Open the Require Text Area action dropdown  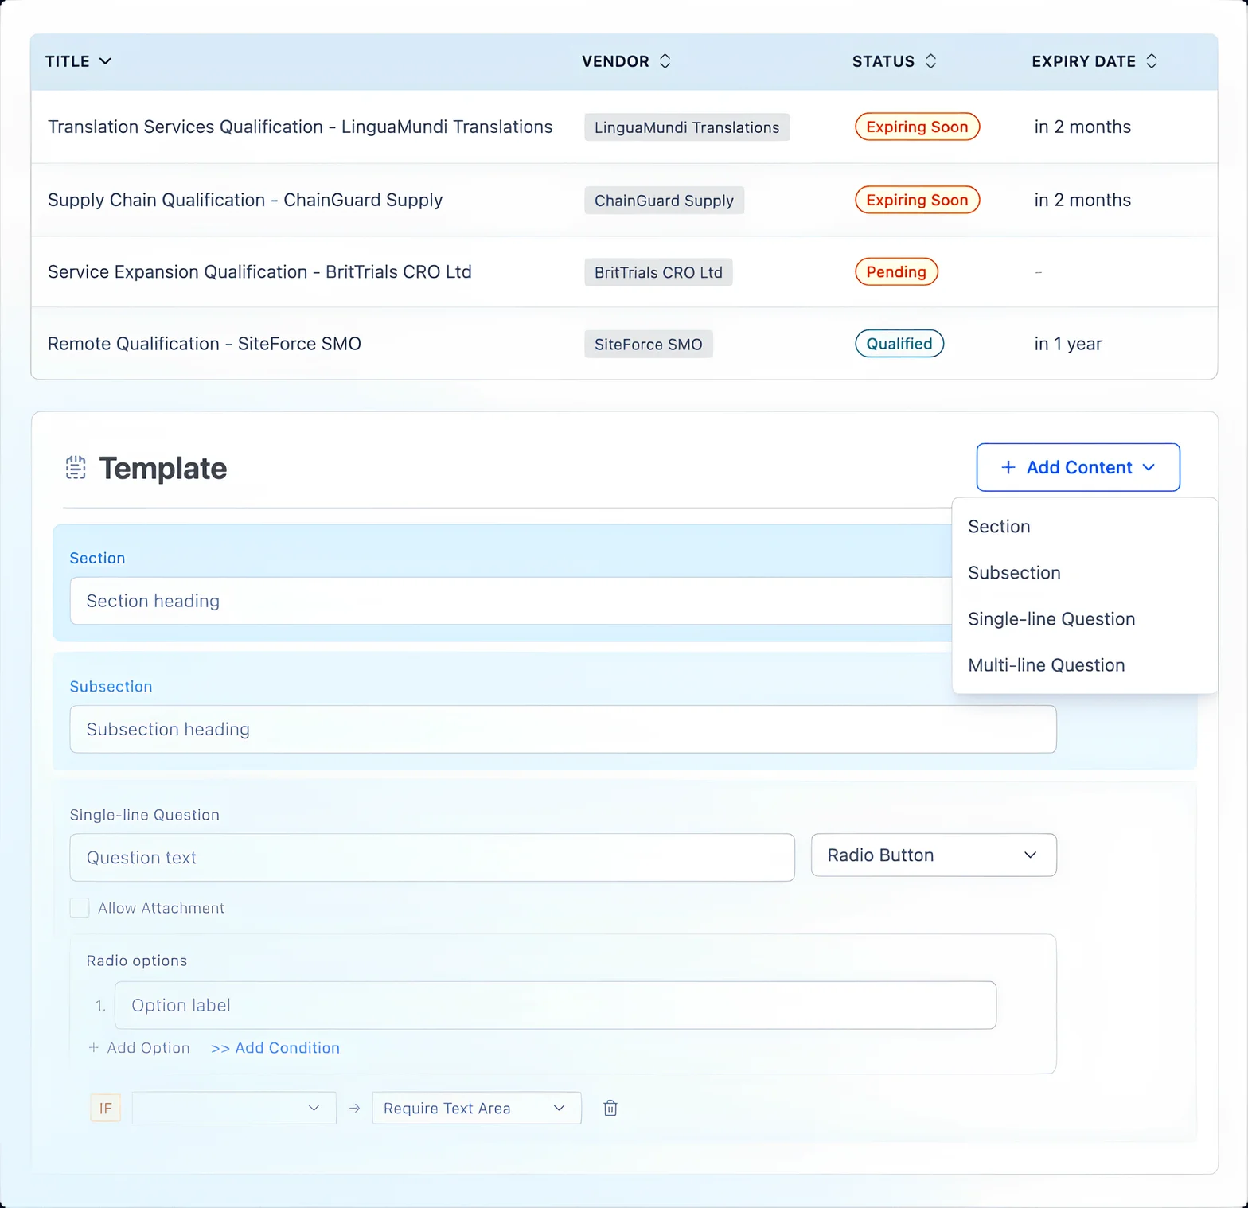[477, 1108]
